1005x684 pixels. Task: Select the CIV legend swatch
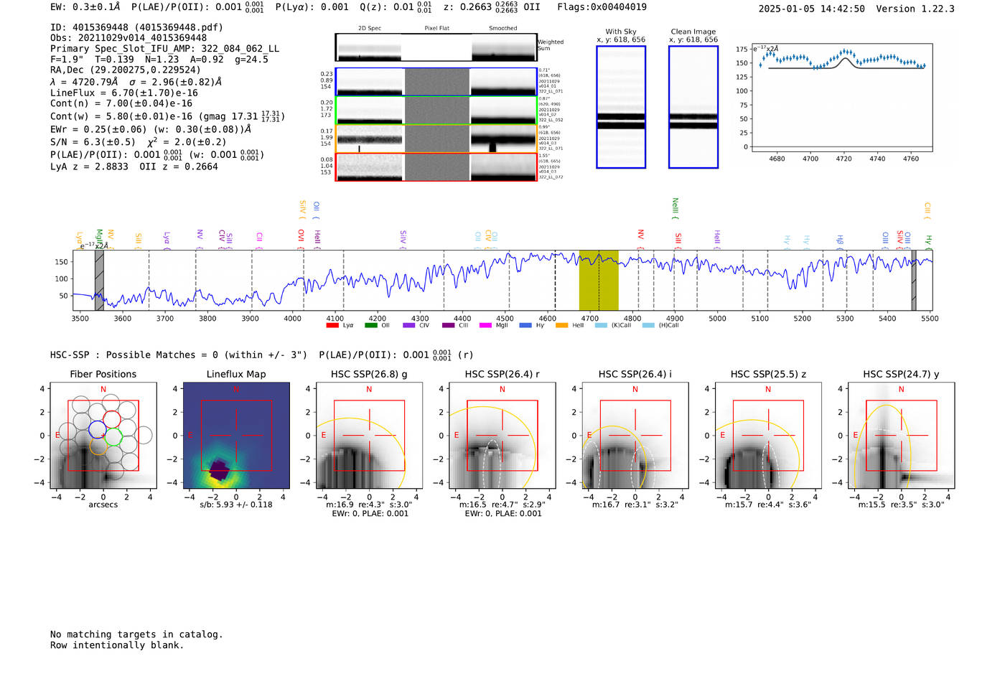pos(409,325)
